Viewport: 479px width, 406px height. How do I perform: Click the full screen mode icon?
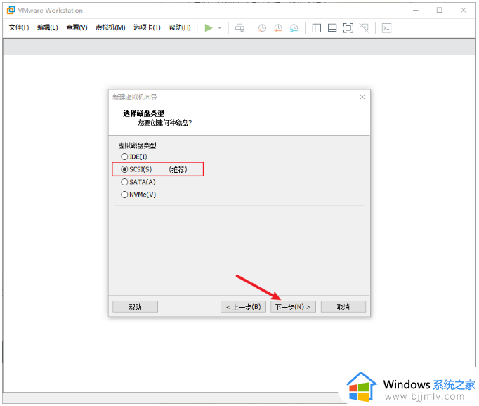pos(348,28)
